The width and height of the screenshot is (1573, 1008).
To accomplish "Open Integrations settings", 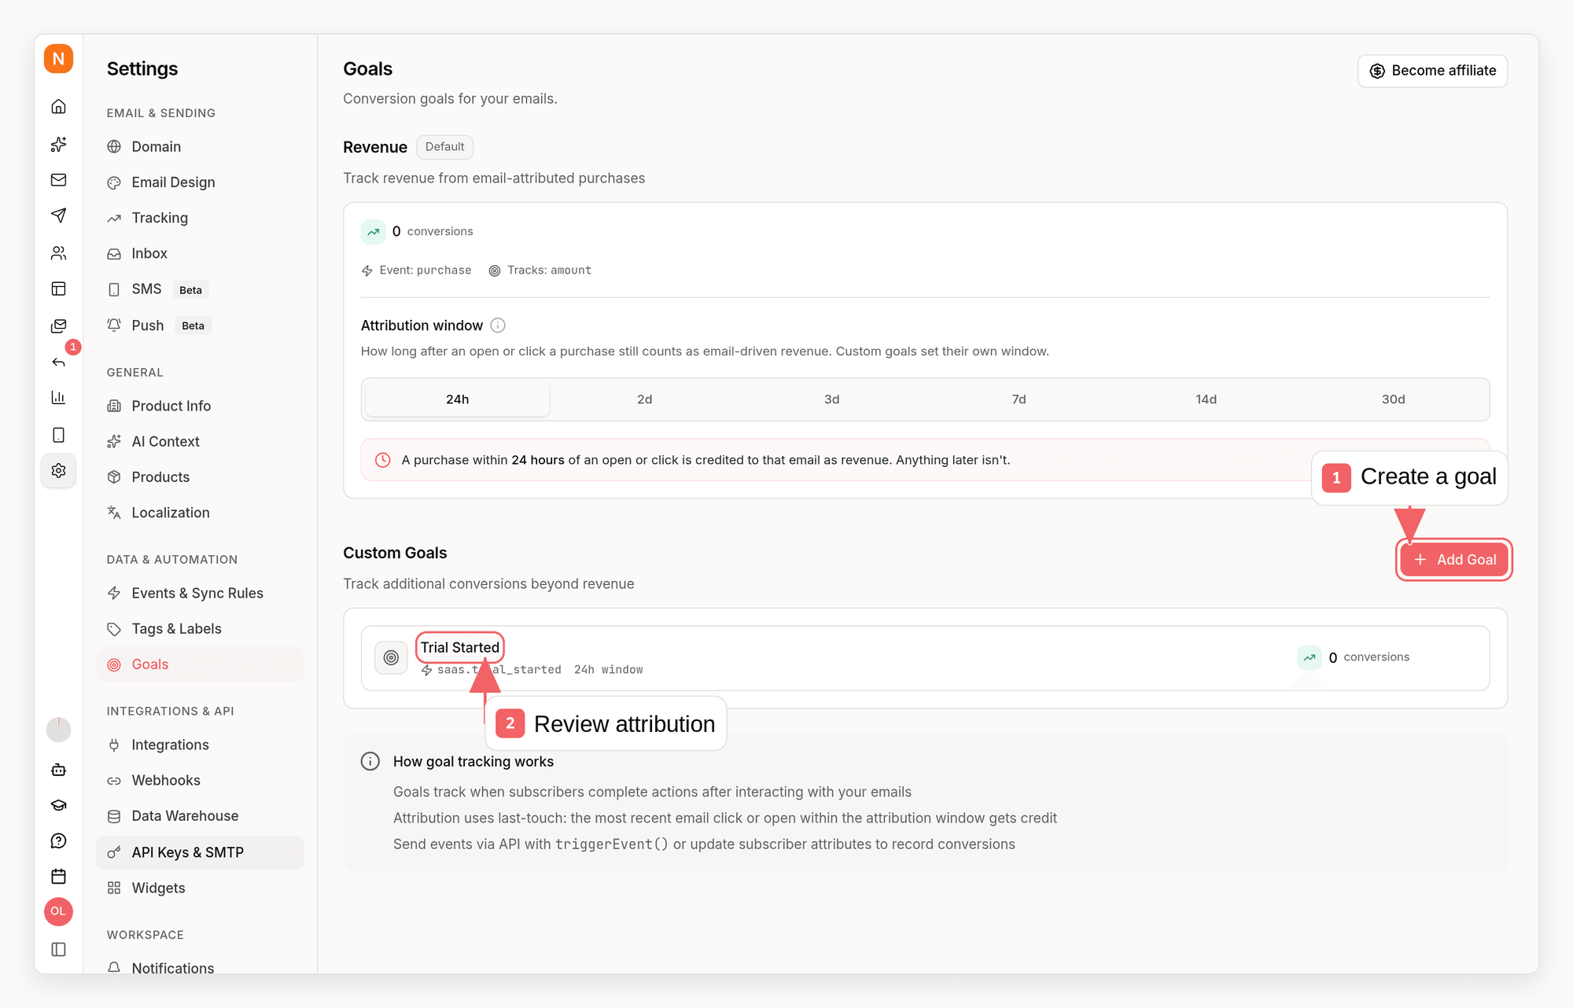I will coord(200,745).
